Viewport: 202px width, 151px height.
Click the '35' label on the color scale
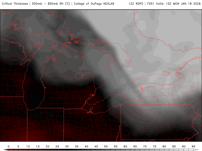77,146
